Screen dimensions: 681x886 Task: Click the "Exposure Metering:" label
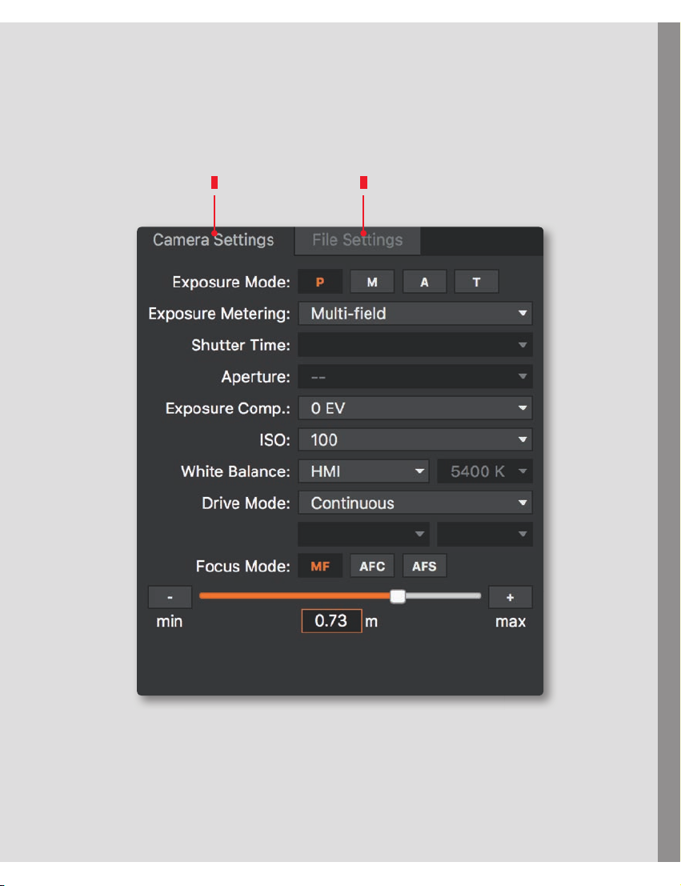(x=219, y=314)
